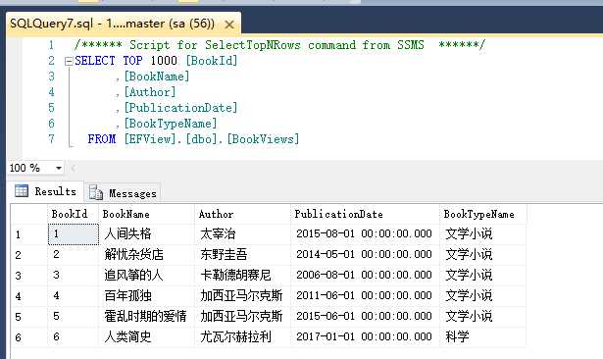
Task: Select the BookId cell in row 1
Action: [x=74, y=234]
